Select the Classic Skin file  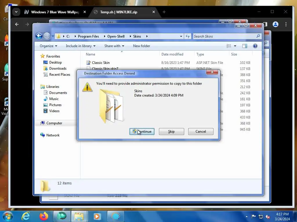101,62
